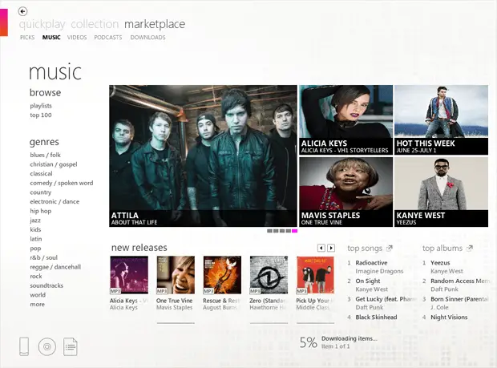This screenshot has height=368, width=497.
Task: Select hip hop genre
Action: [41, 211]
